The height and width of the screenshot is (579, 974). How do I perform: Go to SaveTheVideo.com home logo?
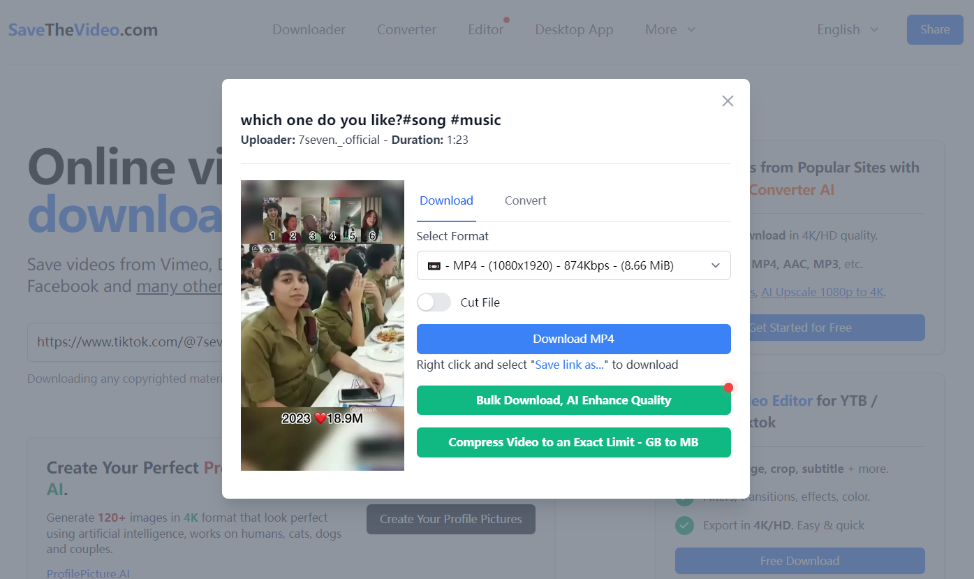click(x=83, y=30)
